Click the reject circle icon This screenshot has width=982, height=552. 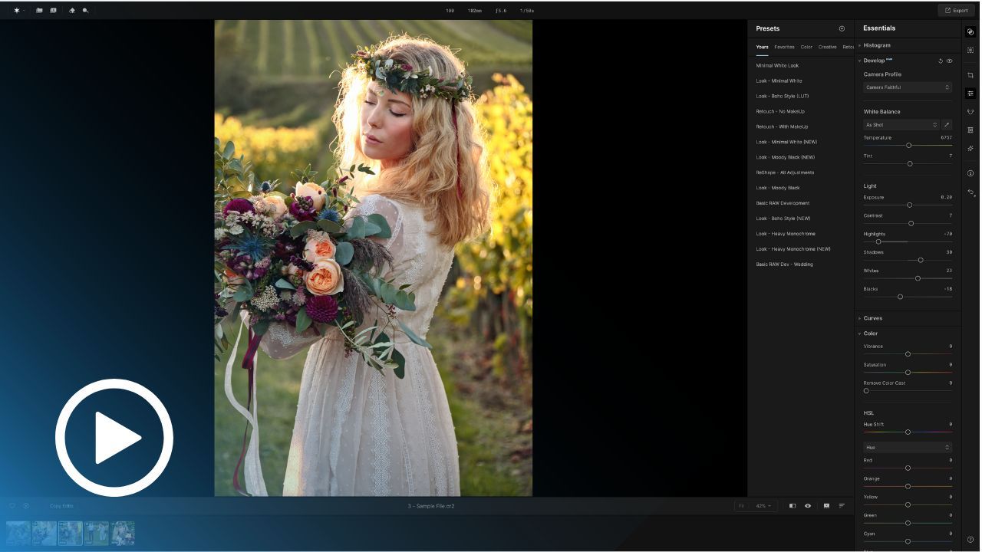pyautogui.click(x=26, y=506)
